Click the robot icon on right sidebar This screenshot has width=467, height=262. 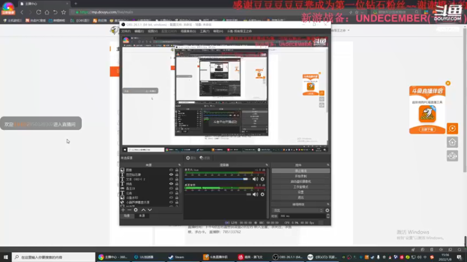point(452,155)
